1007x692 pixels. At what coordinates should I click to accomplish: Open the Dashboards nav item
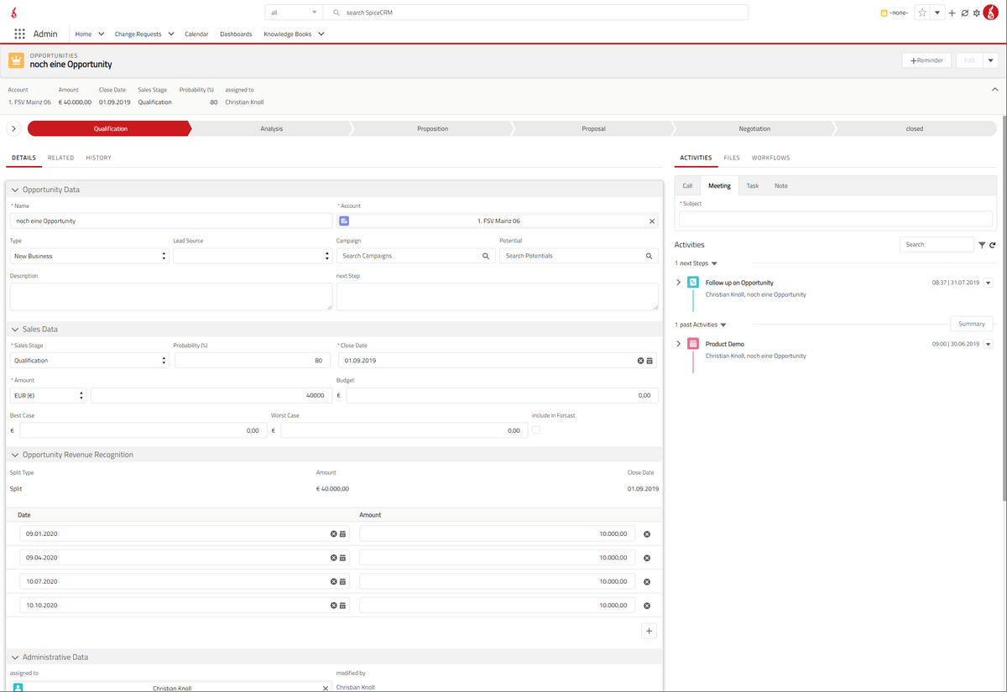(236, 34)
